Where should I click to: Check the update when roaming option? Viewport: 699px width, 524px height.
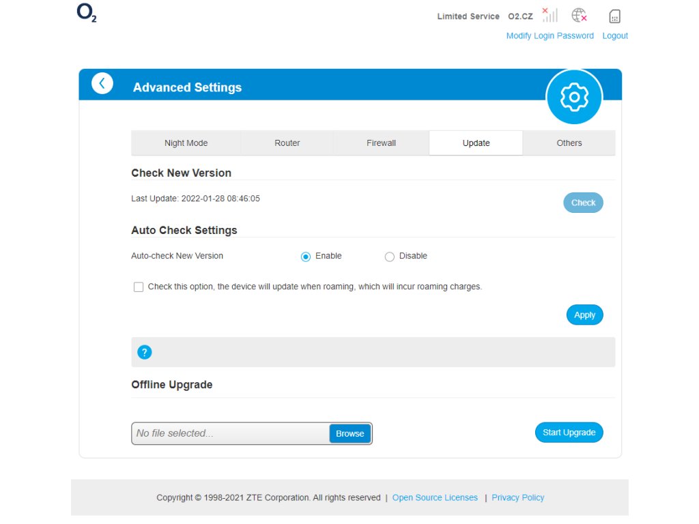point(139,287)
